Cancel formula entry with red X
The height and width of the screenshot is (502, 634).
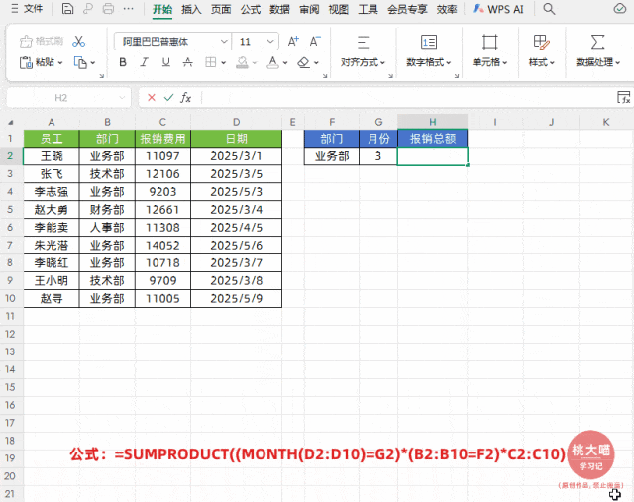[152, 97]
